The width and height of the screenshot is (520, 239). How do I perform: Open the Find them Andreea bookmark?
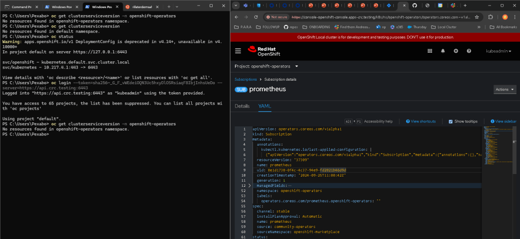coord(353,27)
